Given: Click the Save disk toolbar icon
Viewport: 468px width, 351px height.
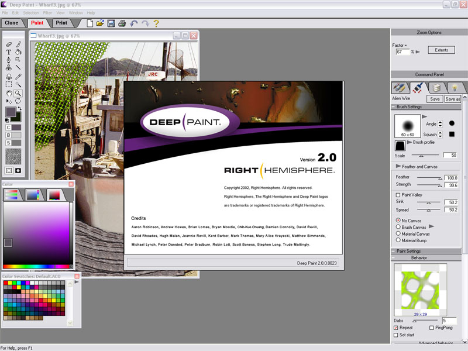Looking at the screenshot, I should click(111, 23).
